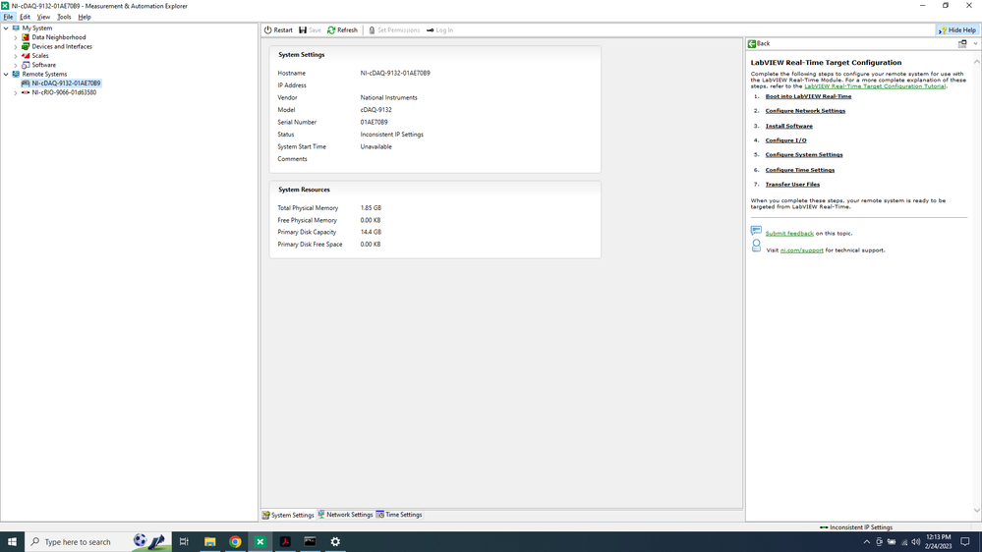
Task: Open the Tools menu
Action: pyautogui.click(x=64, y=17)
